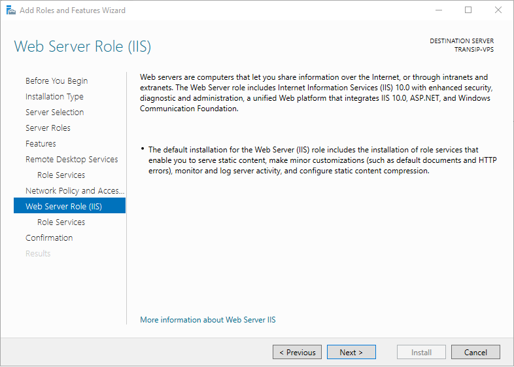The width and height of the screenshot is (514, 367).
Task: Go to Before You Begin step
Action: [x=57, y=80]
